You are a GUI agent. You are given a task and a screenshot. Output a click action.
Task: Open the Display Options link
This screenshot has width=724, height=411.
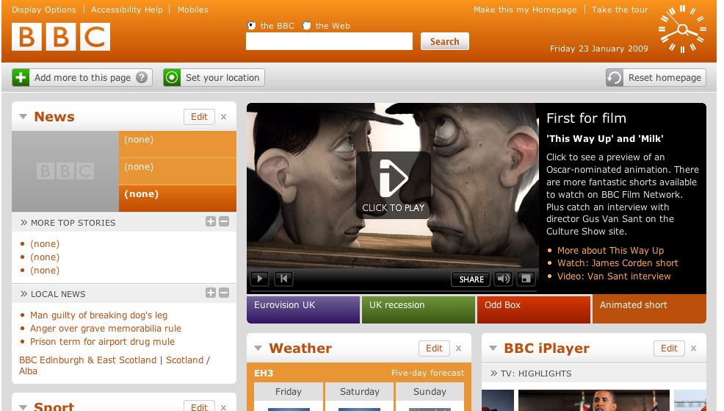44,10
